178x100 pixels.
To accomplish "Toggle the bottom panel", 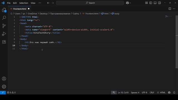I will 155,3.
